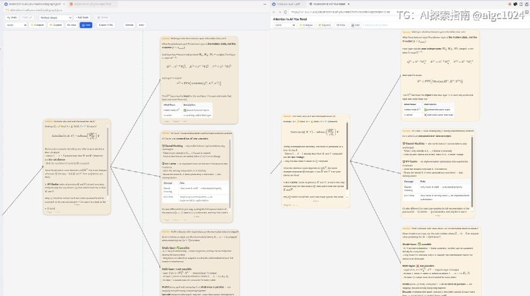Select the browser's hidden state node card
This screenshot has height=296, width=530.
point(440,75)
